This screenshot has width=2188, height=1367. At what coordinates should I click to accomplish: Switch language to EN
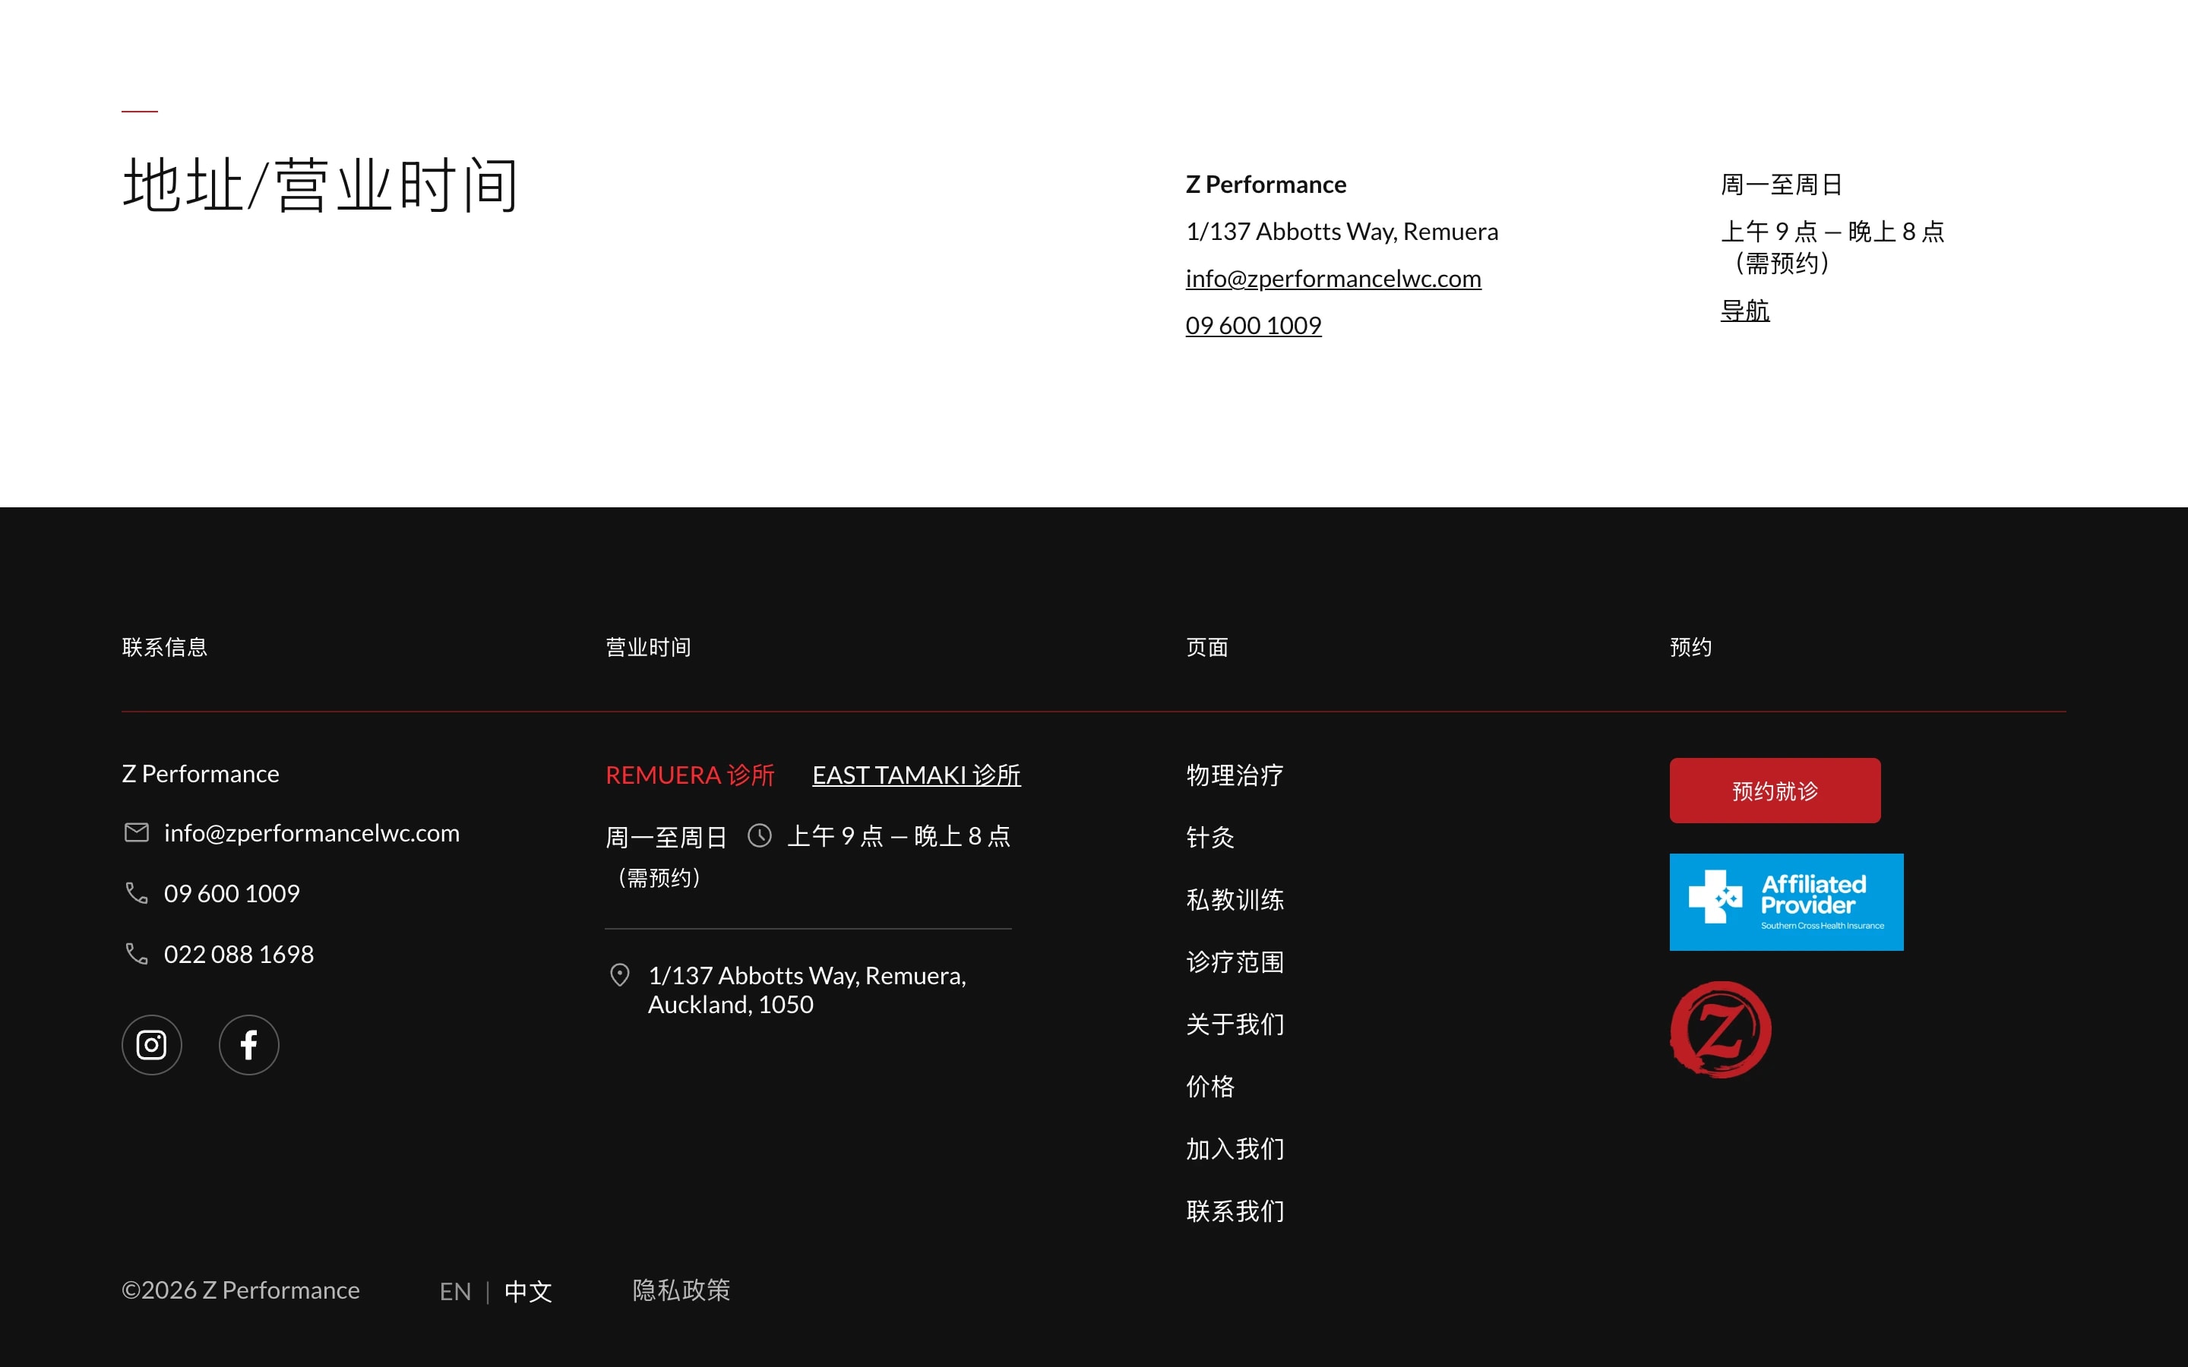click(455, 1291)
